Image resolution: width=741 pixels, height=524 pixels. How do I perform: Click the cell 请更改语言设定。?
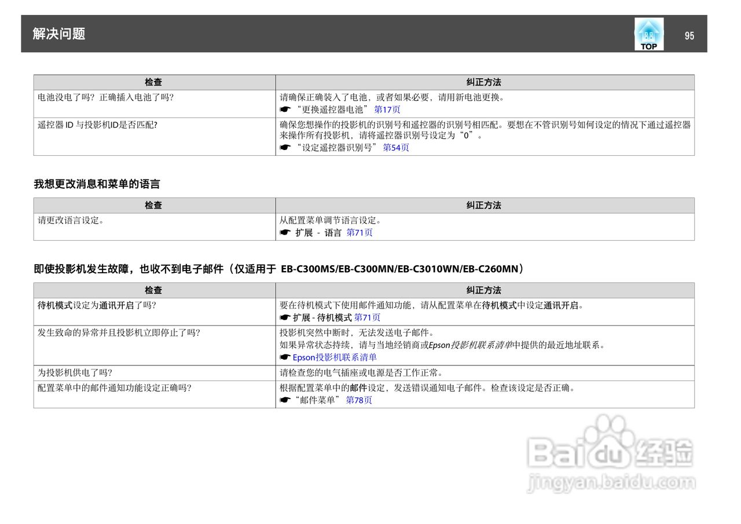point(155,227)
